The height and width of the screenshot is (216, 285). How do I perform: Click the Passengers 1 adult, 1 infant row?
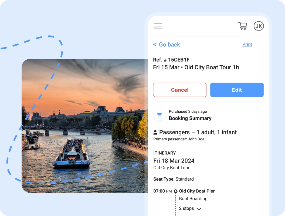point(195,132)
